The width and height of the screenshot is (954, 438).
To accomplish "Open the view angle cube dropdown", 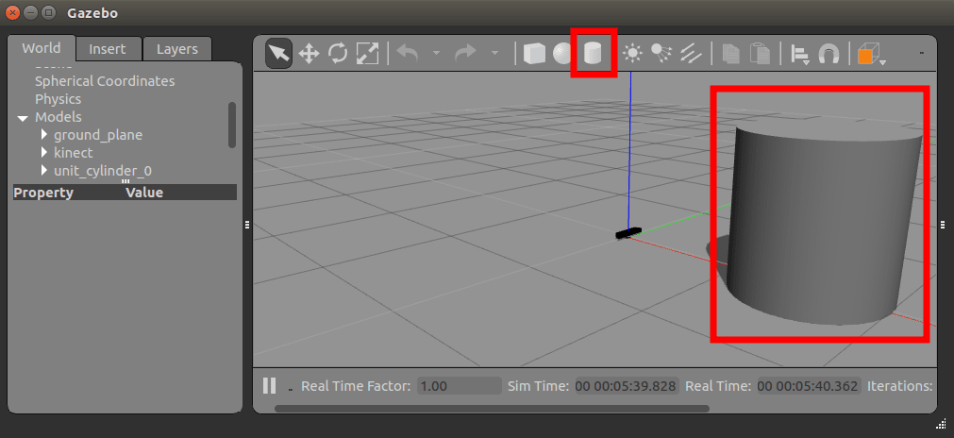I will tap(871, 54).
